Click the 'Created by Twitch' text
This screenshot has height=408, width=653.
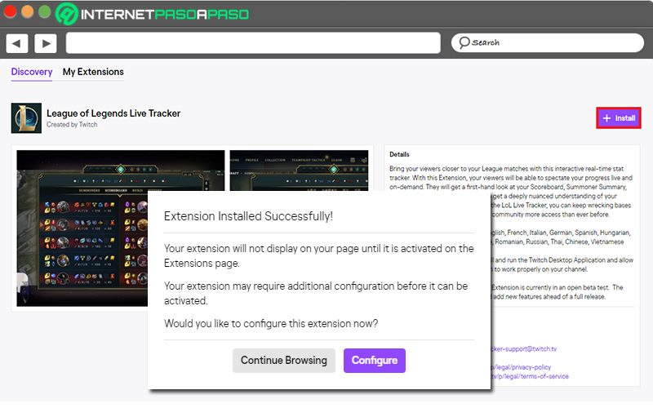72,125
